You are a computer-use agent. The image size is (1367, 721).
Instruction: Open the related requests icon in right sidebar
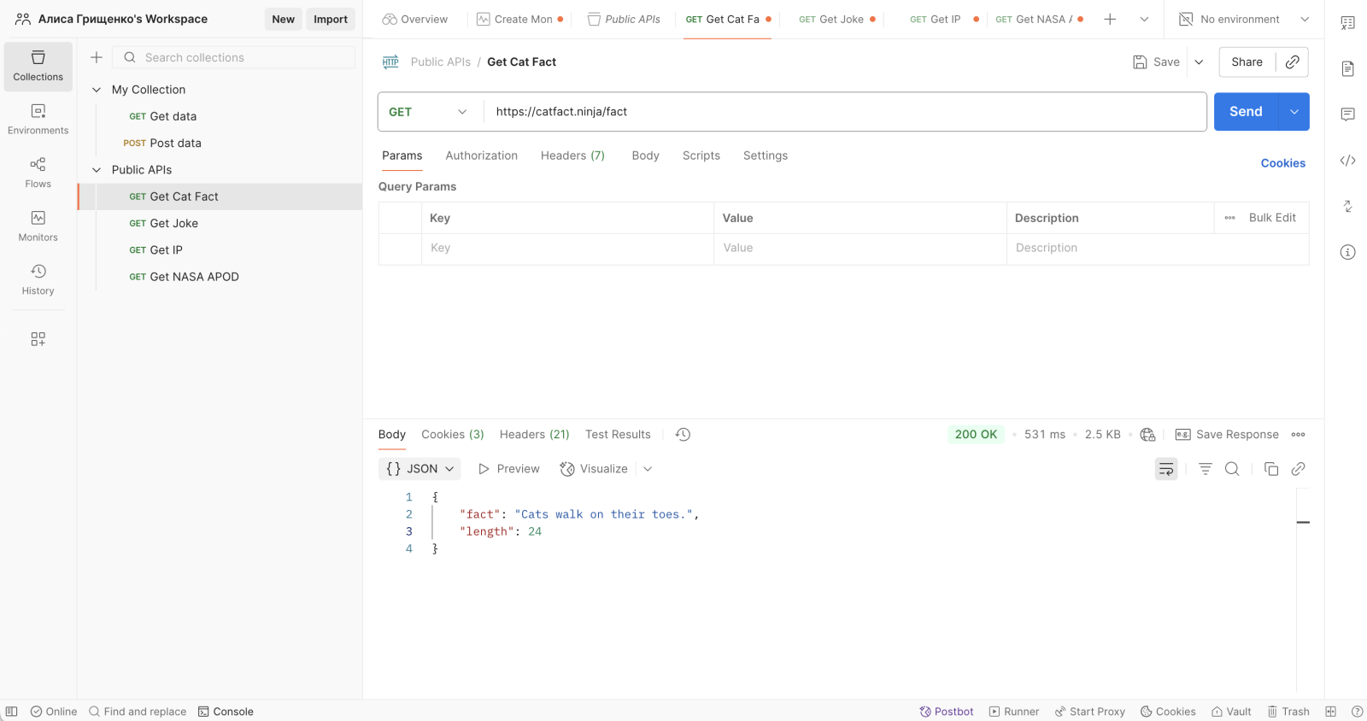1347,206
